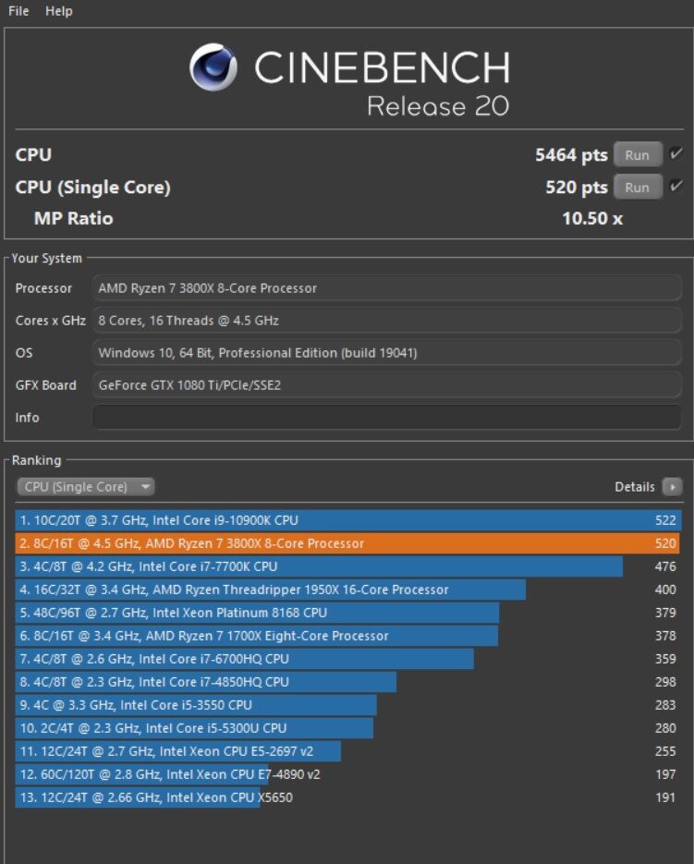Select the Ryzen 7 1700X ranking entry

click(257, 636)
